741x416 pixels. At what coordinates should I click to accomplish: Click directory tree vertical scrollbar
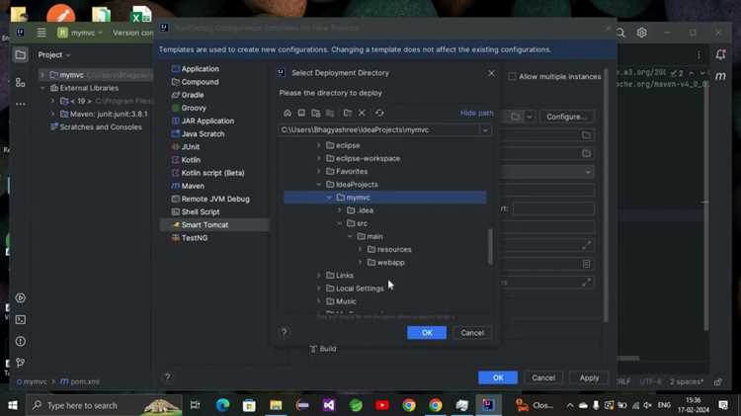click(x=490, y=246)
